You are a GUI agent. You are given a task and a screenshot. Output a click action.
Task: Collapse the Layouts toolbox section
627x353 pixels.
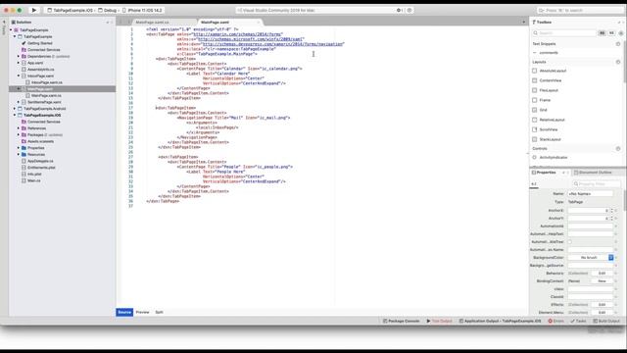618,62
